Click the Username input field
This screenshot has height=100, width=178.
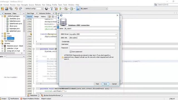coord(92,44)
